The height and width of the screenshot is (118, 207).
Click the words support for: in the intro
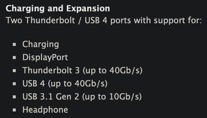coord(178,21)
